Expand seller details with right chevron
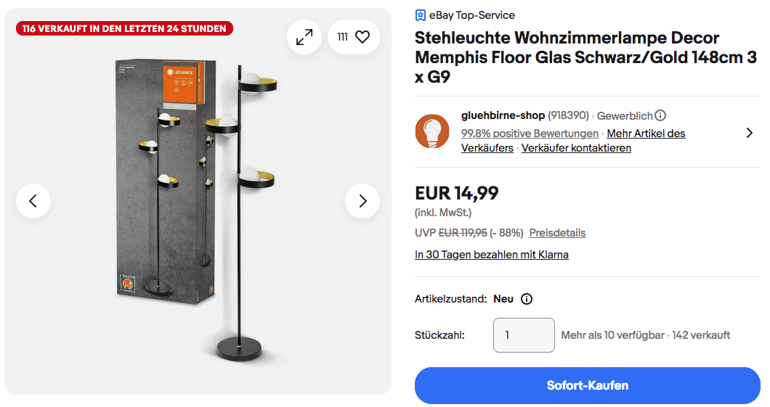The height and width of the screenshot is (407, 770). pos(750,133)
